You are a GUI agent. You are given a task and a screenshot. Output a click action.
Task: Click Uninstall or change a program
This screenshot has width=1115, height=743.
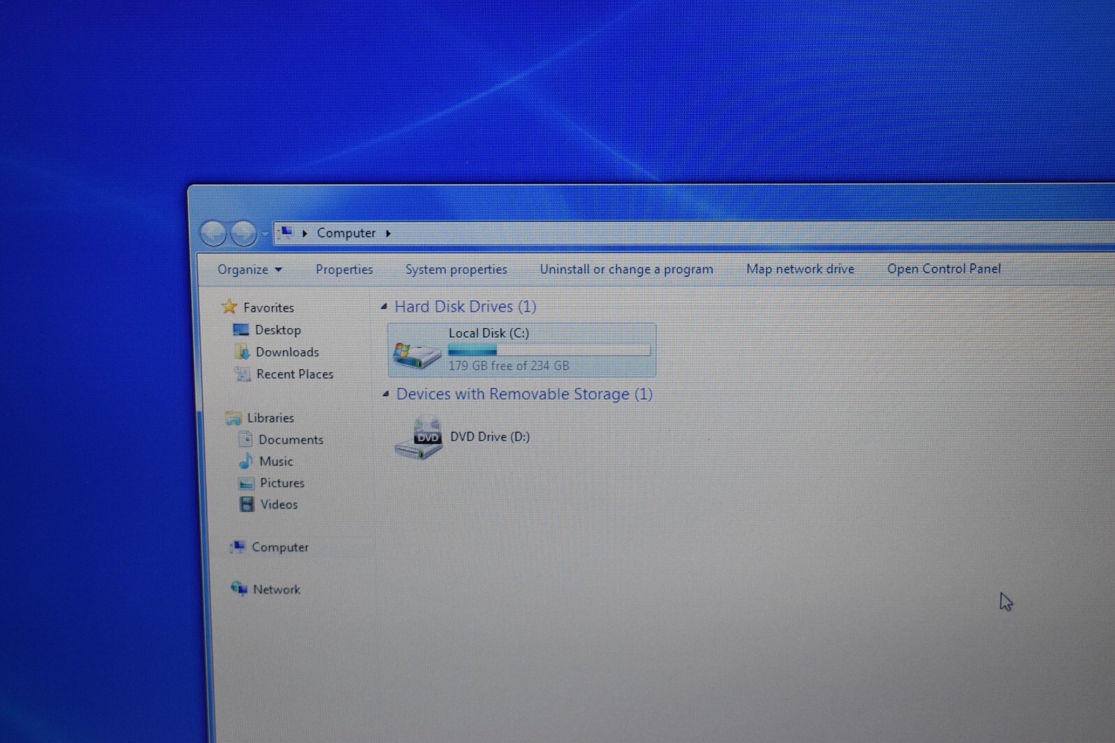point(626,269)
